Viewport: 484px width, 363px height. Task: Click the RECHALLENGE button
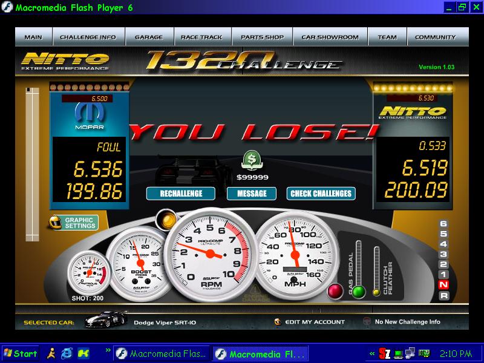tap(181, 194)
